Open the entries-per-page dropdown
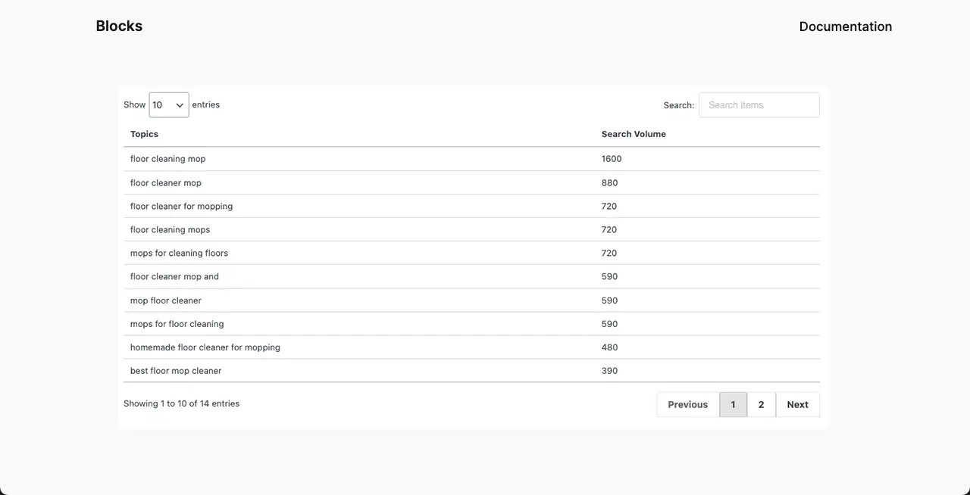The image size is (970, 495). 169,105
